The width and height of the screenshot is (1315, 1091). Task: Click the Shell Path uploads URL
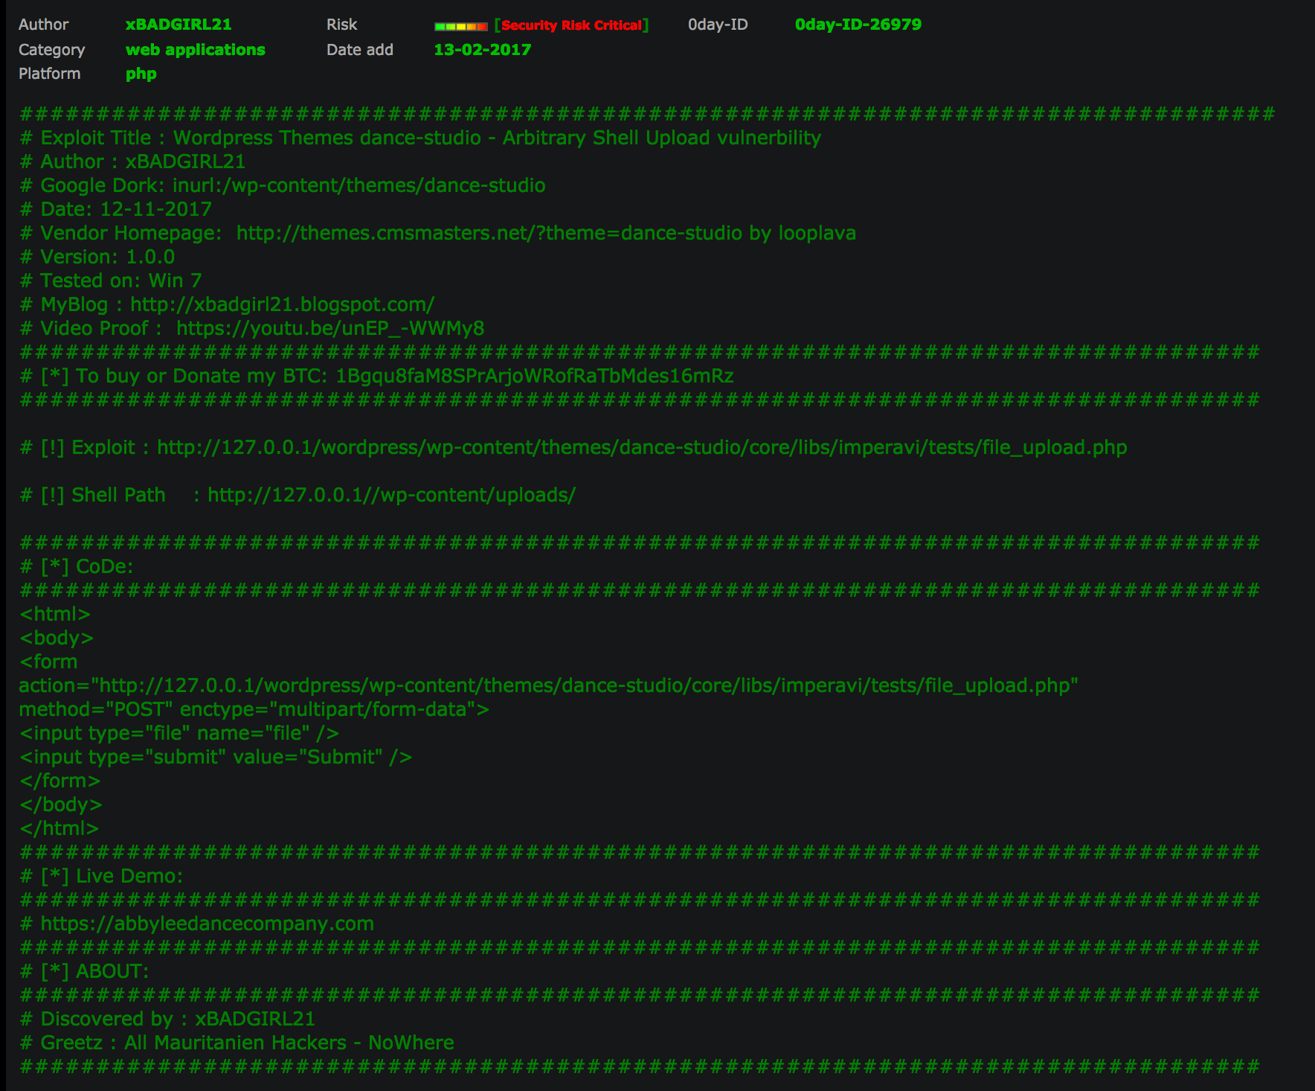tap(391, 495)
